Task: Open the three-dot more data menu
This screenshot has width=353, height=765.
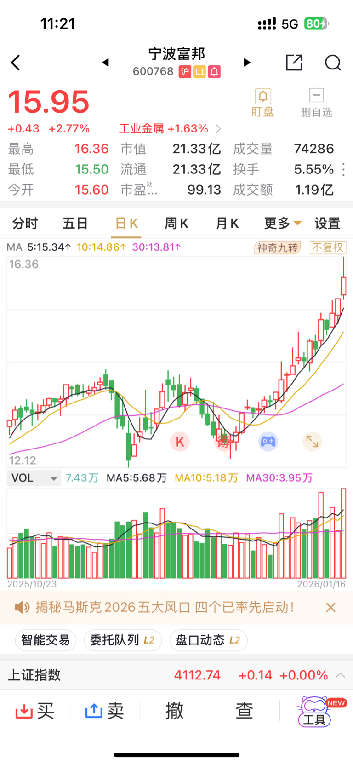Action: tap(343, 169)
